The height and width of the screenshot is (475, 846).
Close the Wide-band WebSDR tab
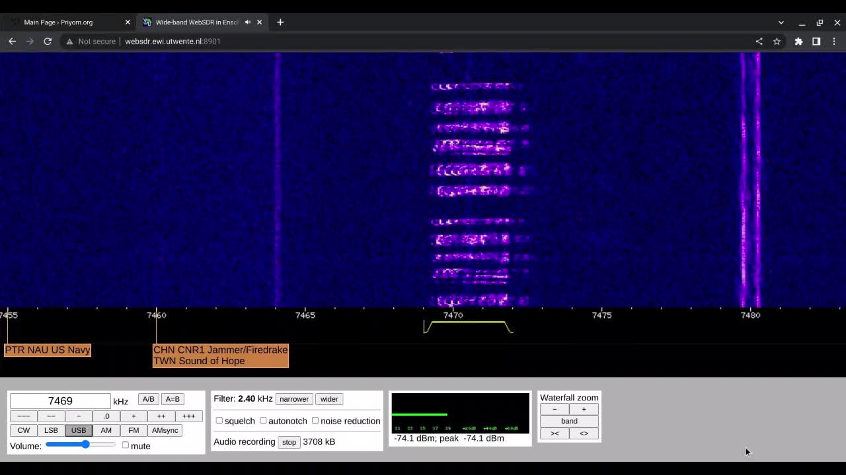[260, 22]
